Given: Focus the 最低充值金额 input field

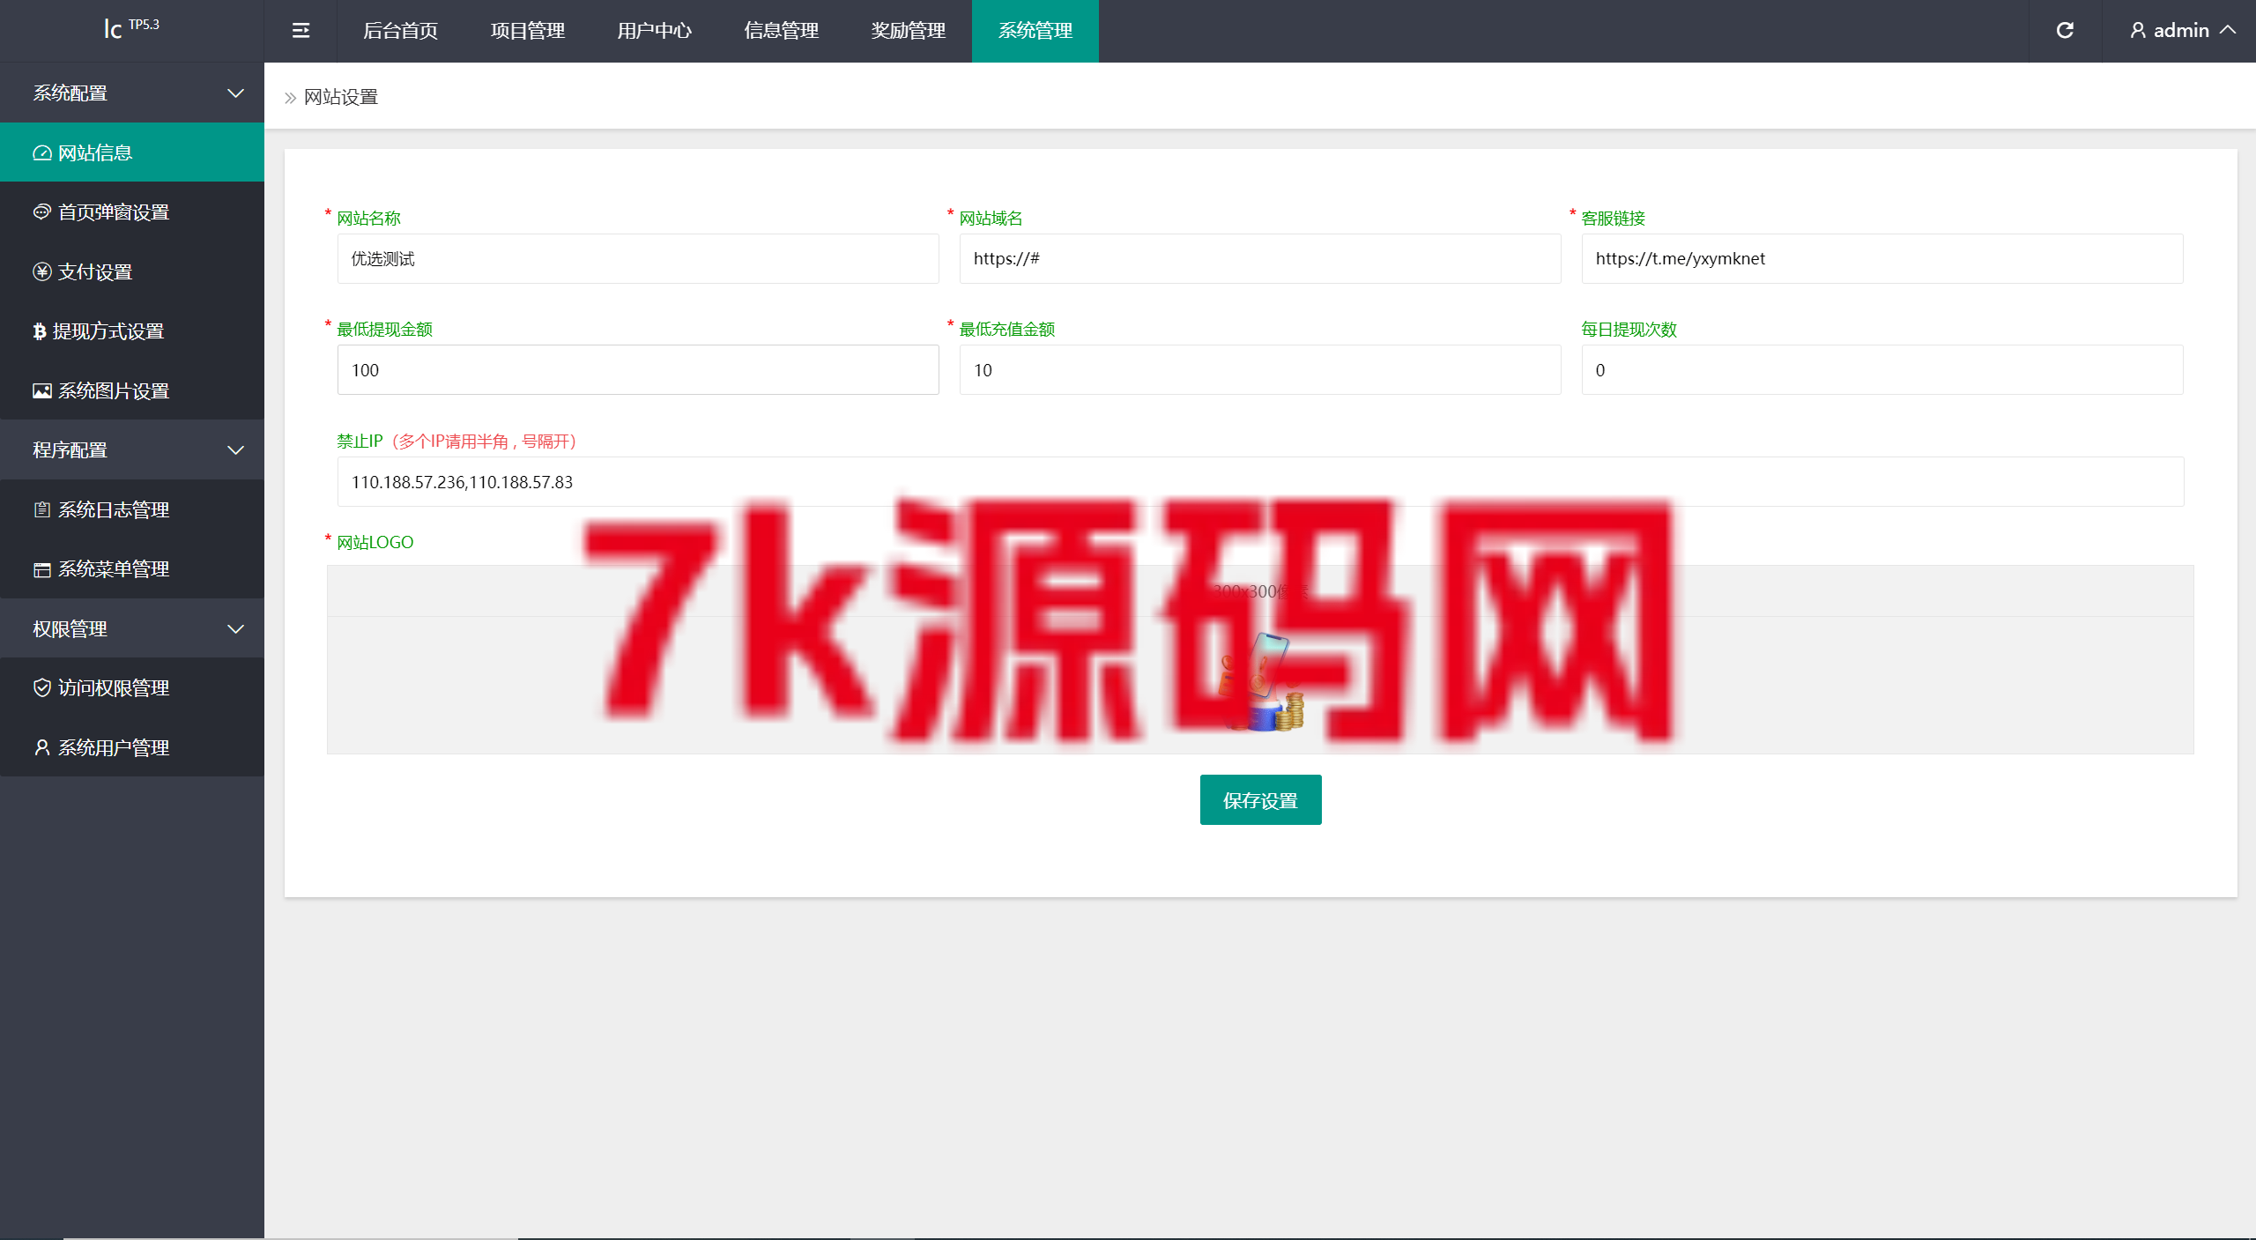Looking at the screenshot, I should 1260,370.
